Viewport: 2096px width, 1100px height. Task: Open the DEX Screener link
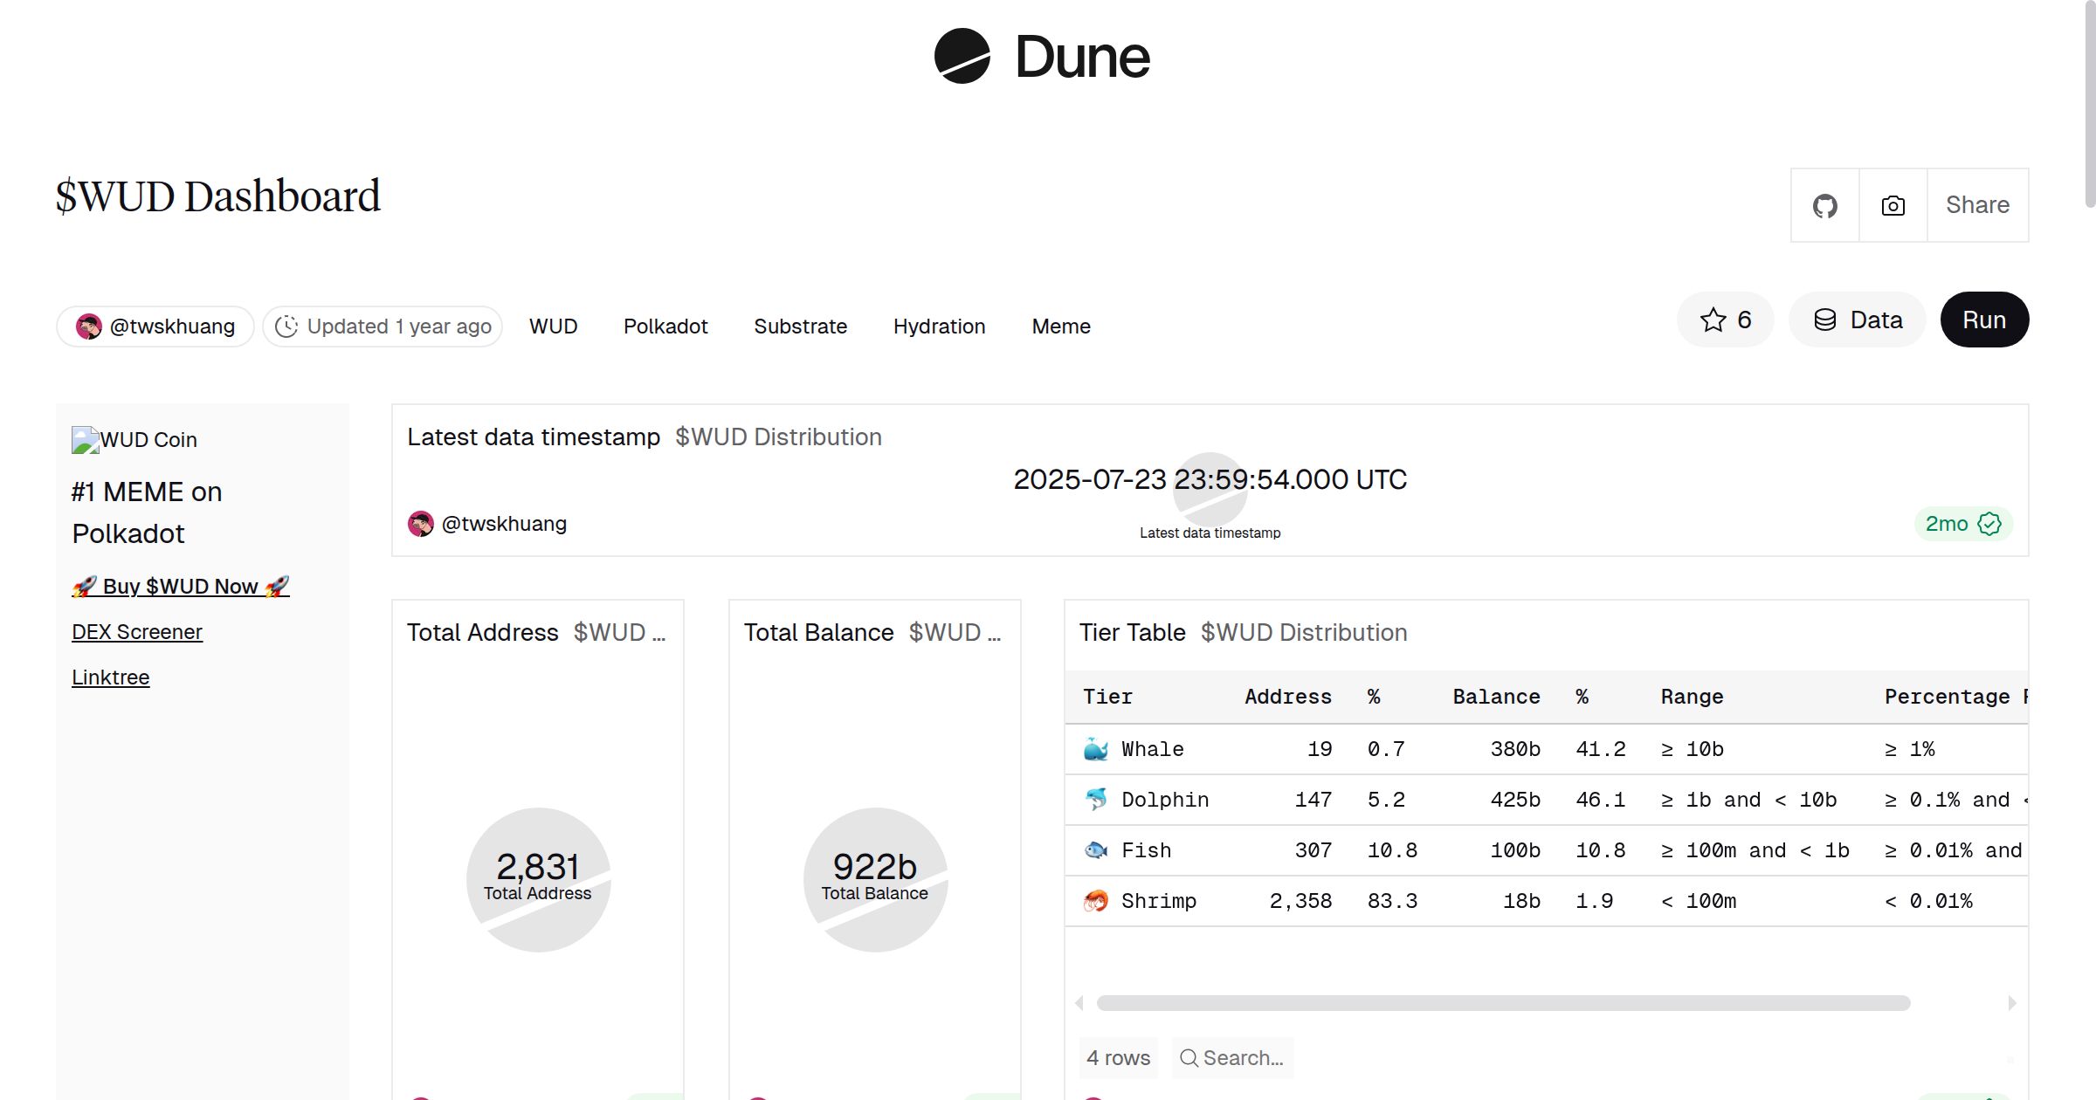tap(137, 631)
